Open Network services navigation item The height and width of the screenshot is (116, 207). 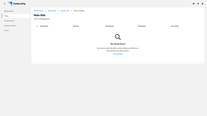[x=16, y=26]
